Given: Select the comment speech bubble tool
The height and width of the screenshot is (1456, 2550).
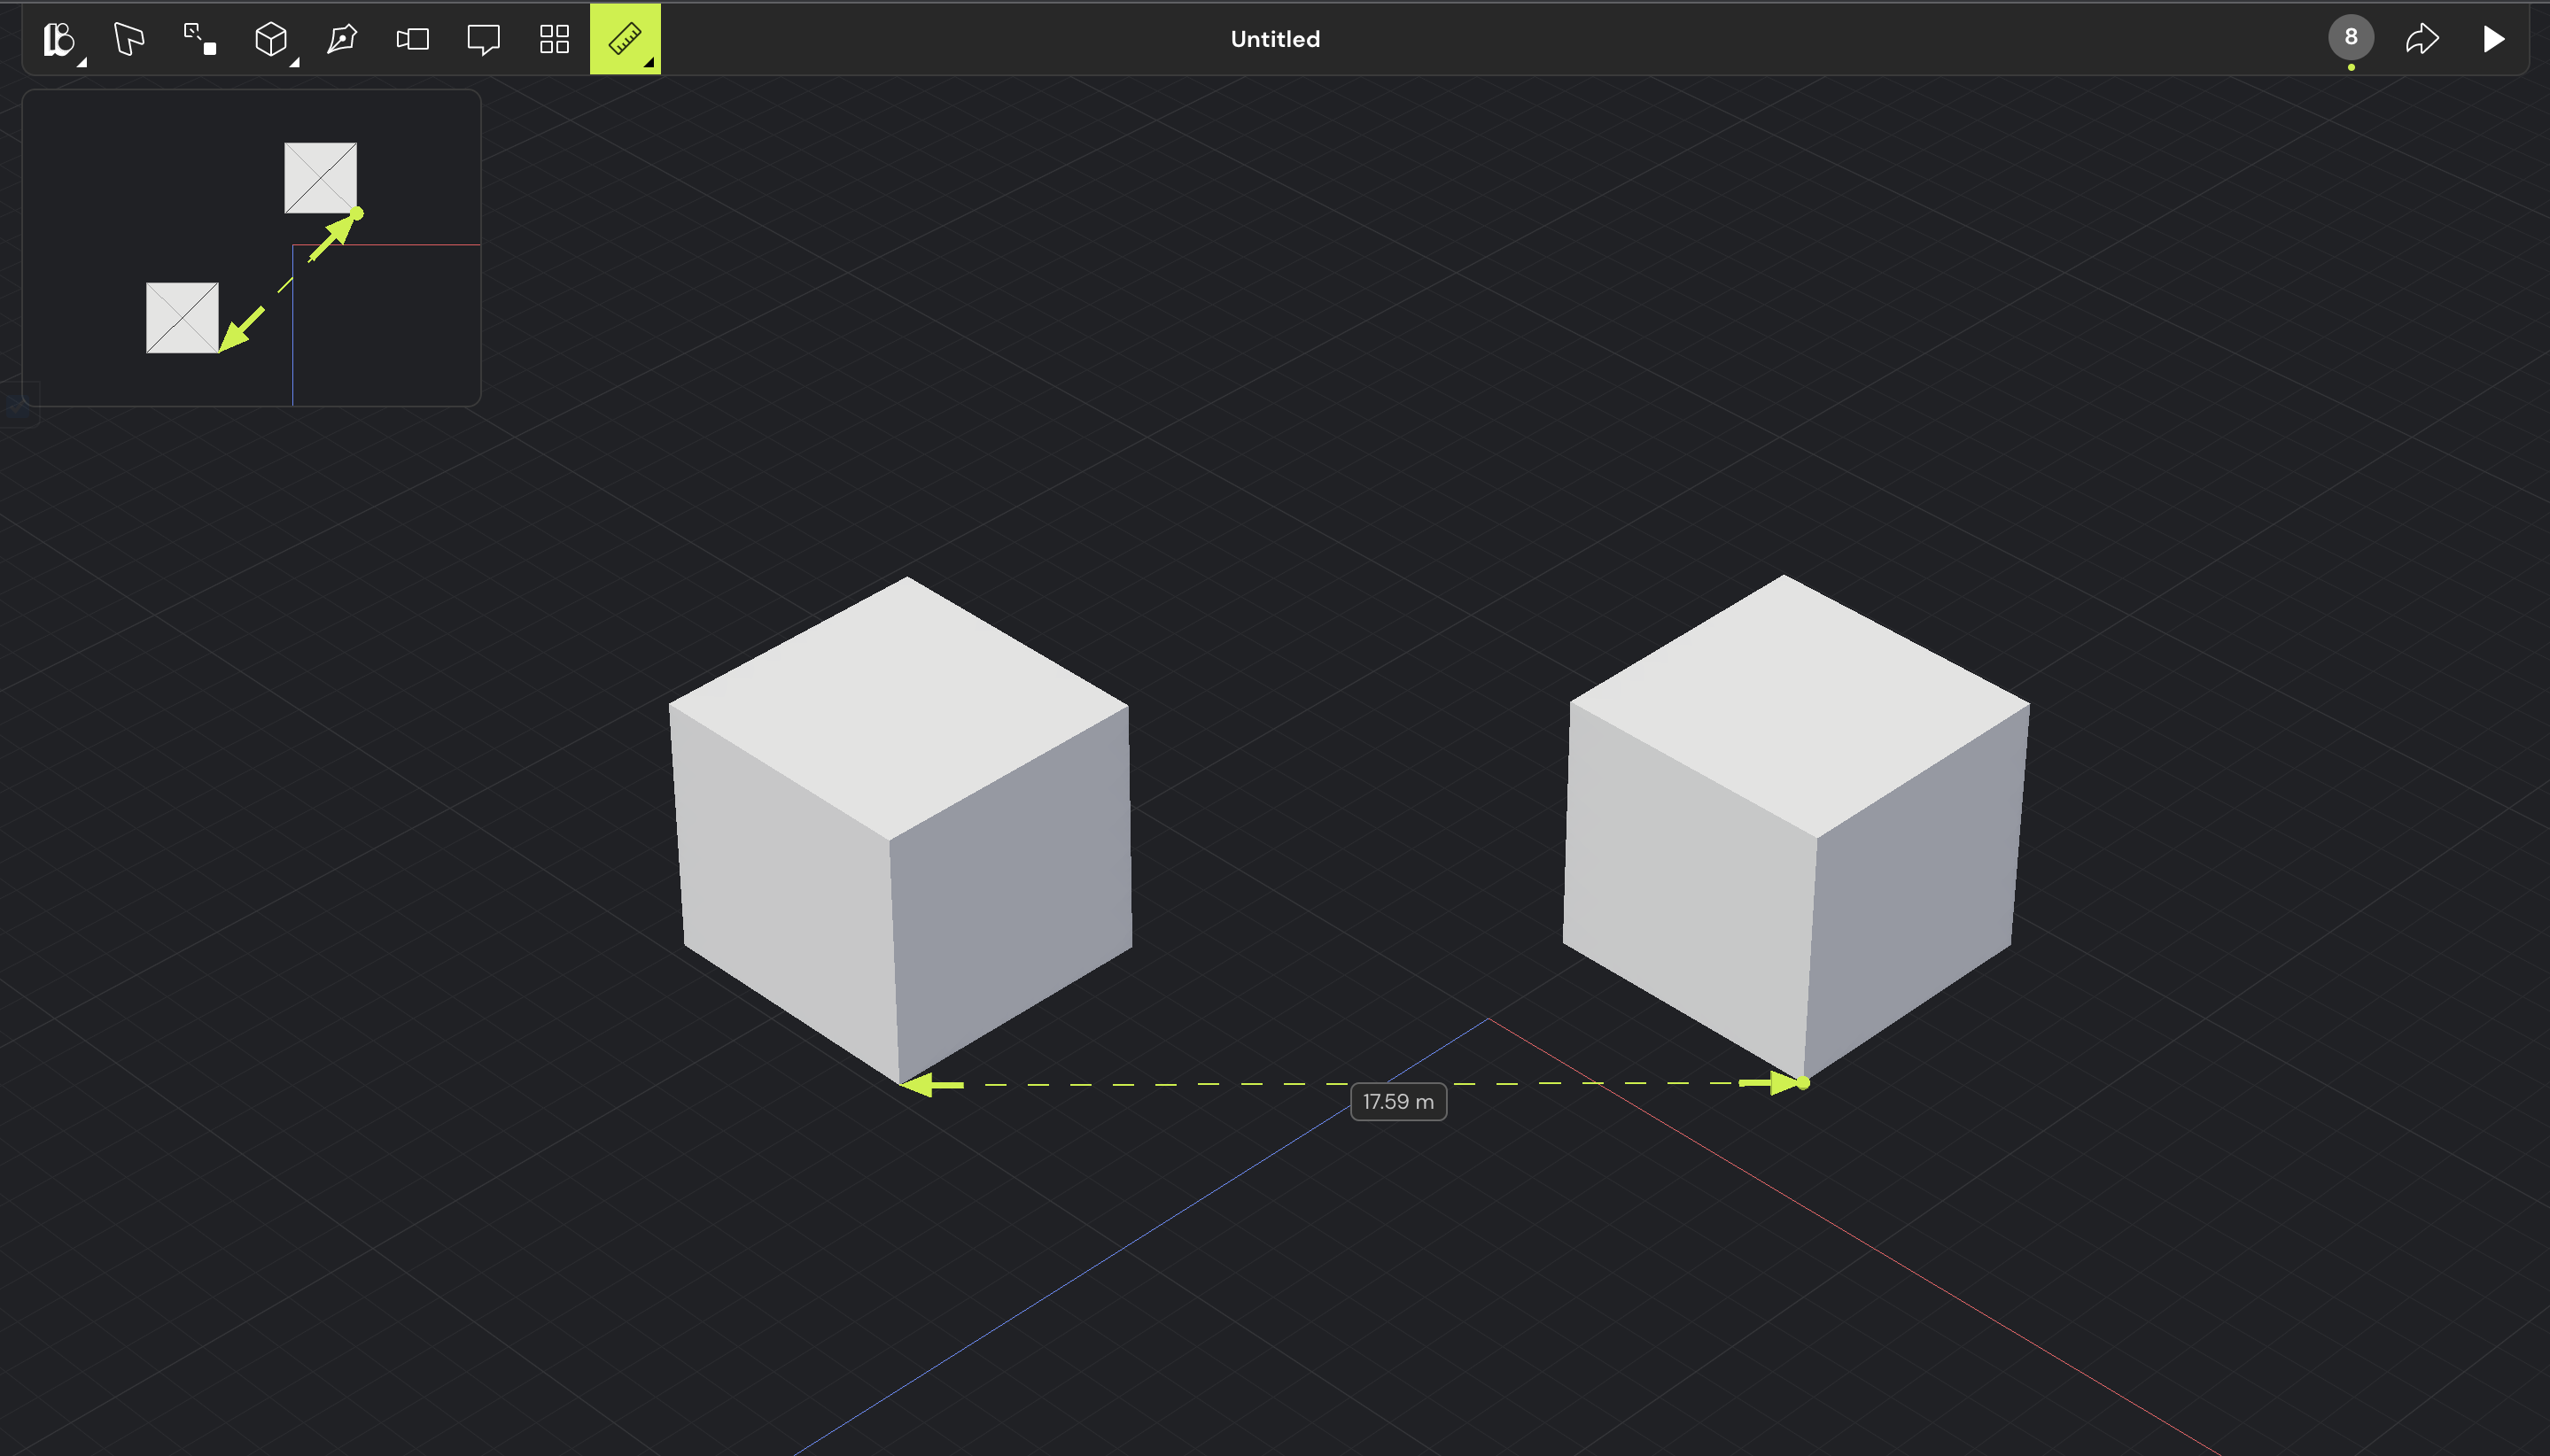Looking at the screenshot, I should point(483,39).
